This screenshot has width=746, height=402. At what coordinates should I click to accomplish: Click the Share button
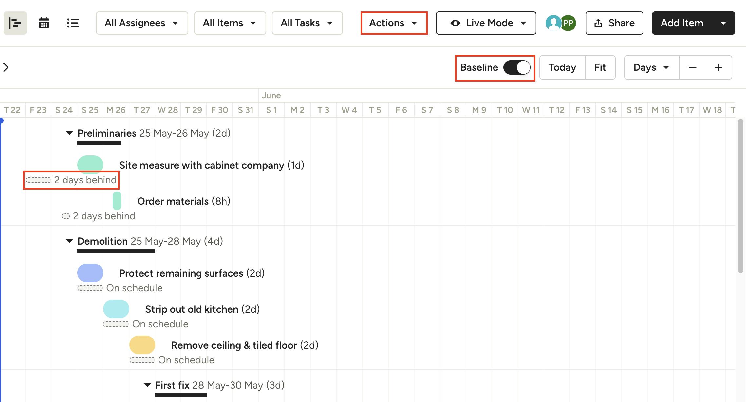click(x=614, y=23)
